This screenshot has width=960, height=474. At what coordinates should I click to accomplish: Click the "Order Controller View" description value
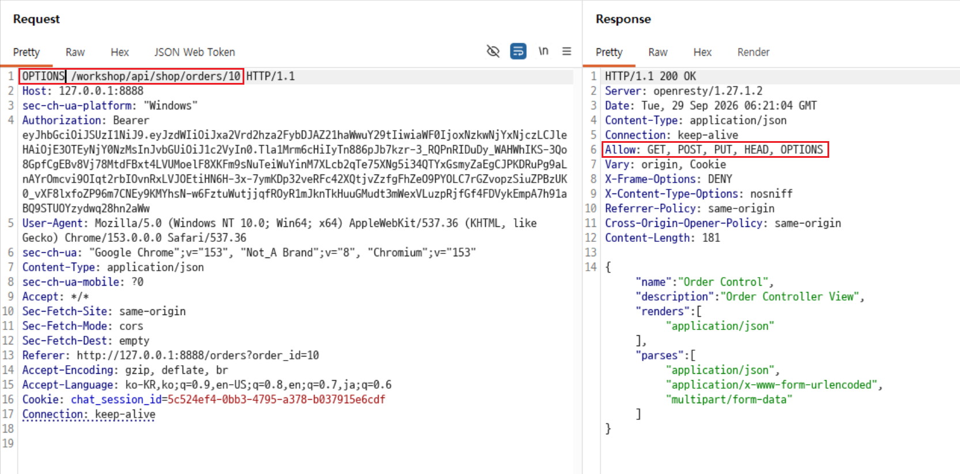(790, 297)
